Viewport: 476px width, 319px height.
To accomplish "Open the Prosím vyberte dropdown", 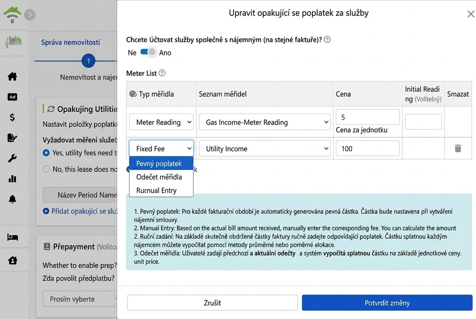I will [x=80, y=299].
